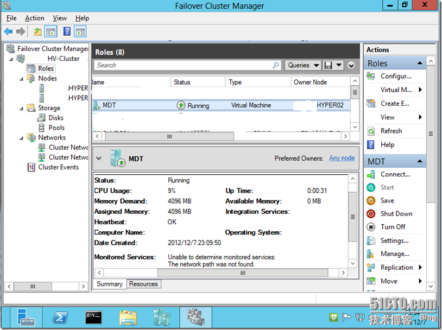The image size is (442, 330).
Task: Open PowerShell from the taskbar
Action: click(x=60, y=318)
